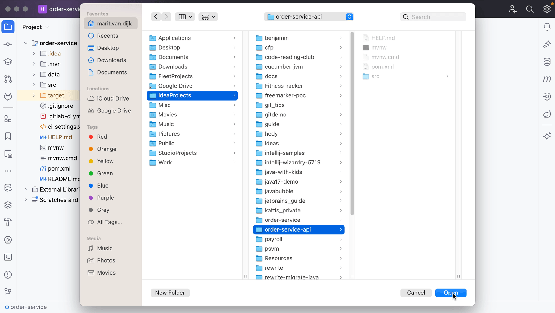
Task: Click the Cancel button
Action: coord(416,293)
